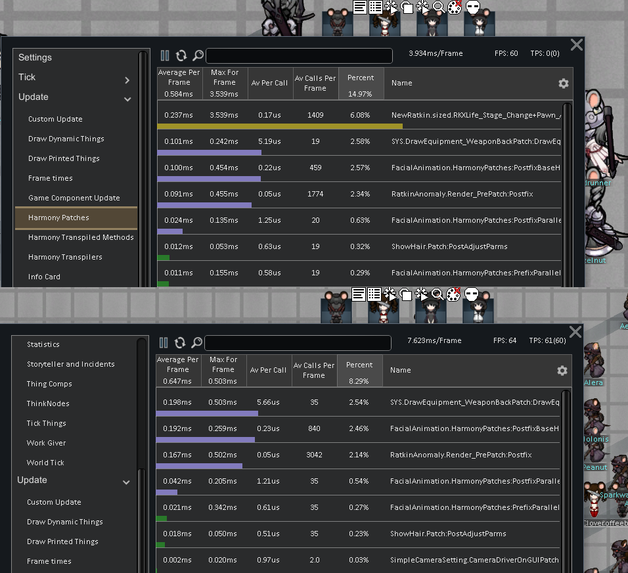Select the RatkinAnomaly.Render_PrePatch row showing 1774 calls
Viewport: 628px width, 573px height.
click(359, 194)
